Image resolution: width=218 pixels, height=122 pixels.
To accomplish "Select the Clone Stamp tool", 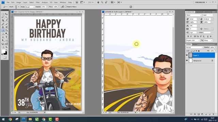I will [x=3, y=27].
